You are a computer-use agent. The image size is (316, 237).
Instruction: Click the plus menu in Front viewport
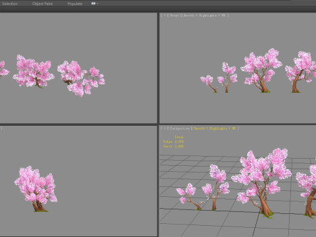click(x=165, y=15)
